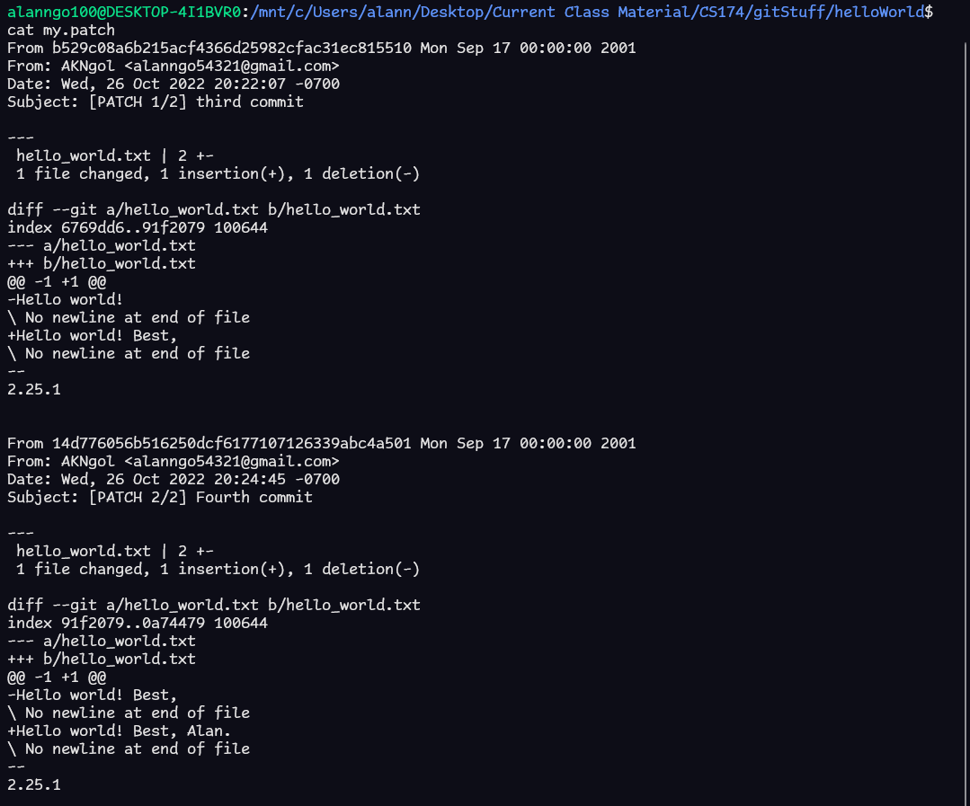Screen dimensions: 970x806
Task: Click the removed line "-Hello world!" in the first patch
Action: [x=66, y=299]
